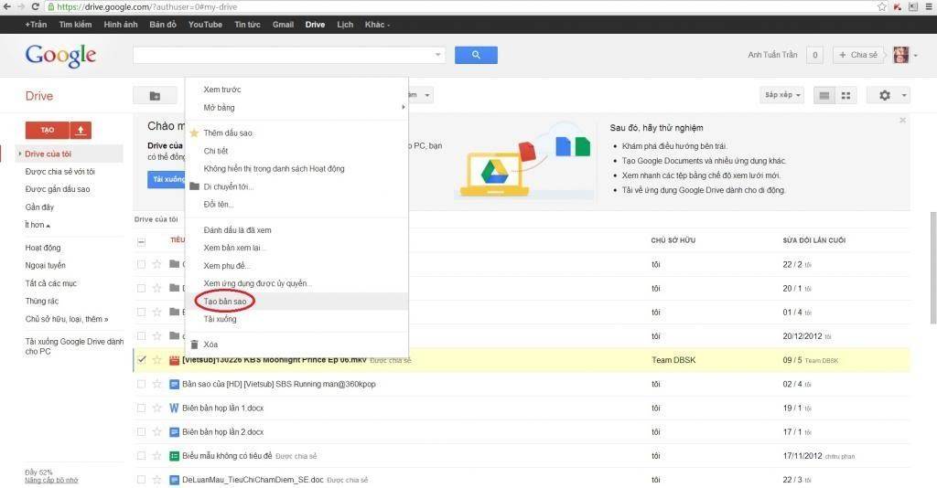Select Xem trước menu entry
Screen dimensions: 937x488
click(221, 90)
